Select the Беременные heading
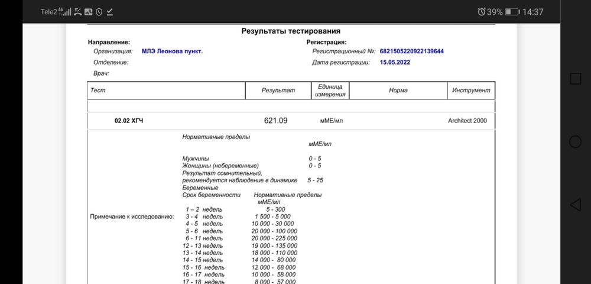 (x=200, y=188)
